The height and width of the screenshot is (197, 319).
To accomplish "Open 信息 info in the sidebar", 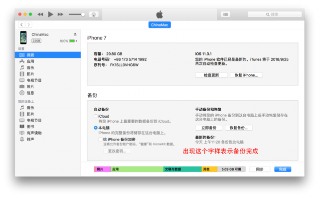I will [48, 93].
